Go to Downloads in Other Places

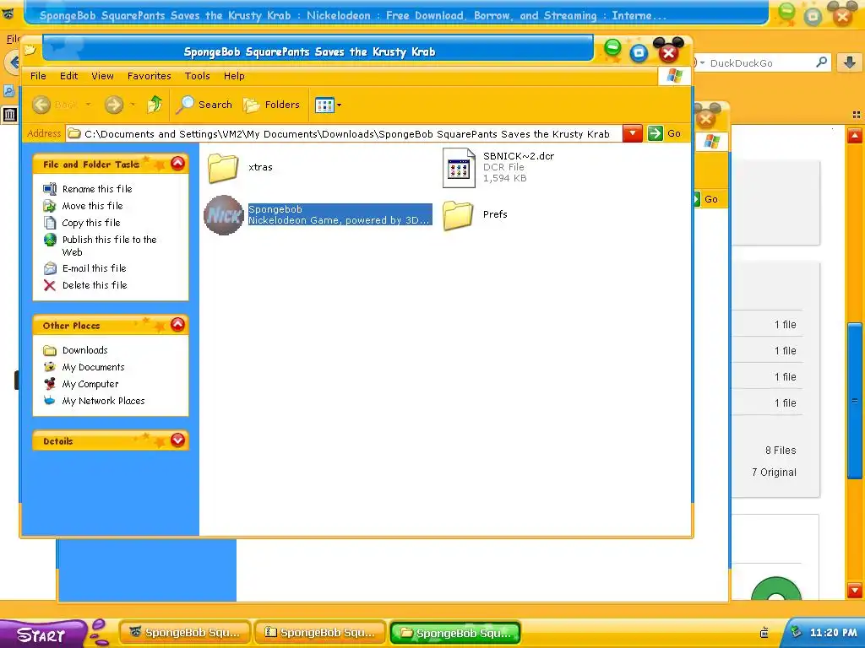(x=85, y=350)
